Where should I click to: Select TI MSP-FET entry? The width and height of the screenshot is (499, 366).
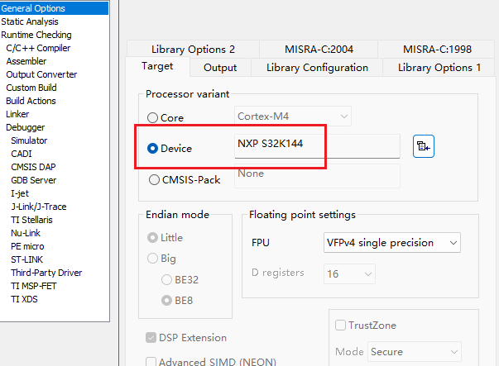click(33, 286)
